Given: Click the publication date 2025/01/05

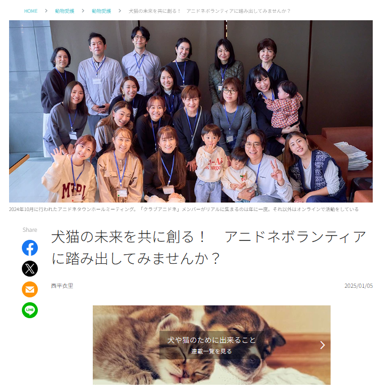Looking at the screenshot, I should click(x=358, y=286).
